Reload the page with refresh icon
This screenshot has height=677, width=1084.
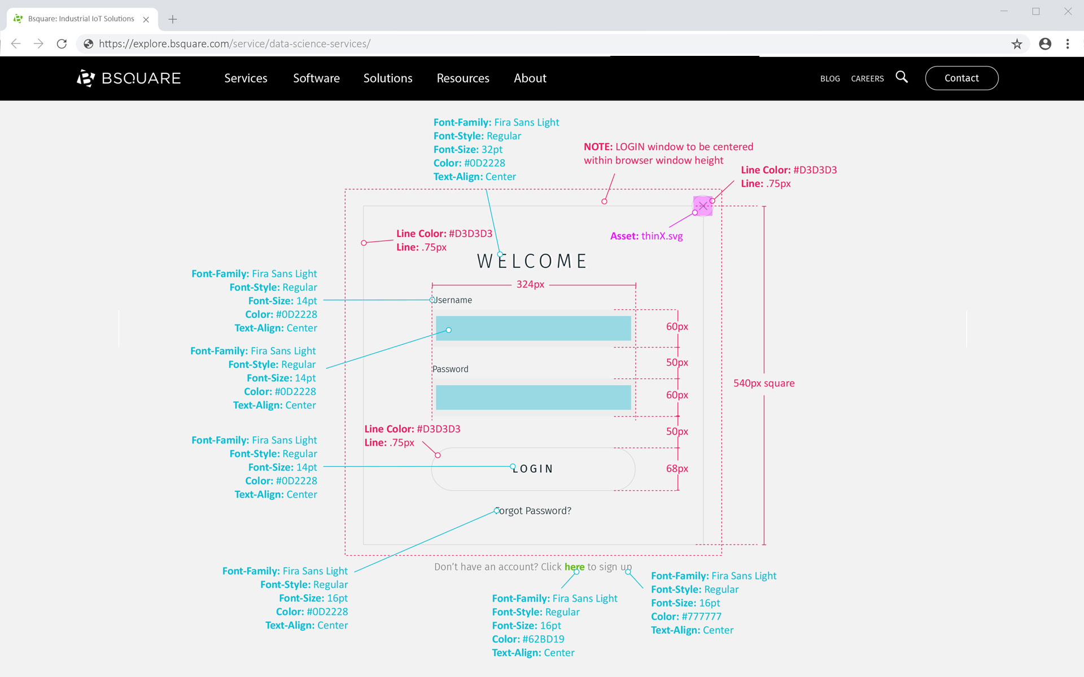click(62, 44)
